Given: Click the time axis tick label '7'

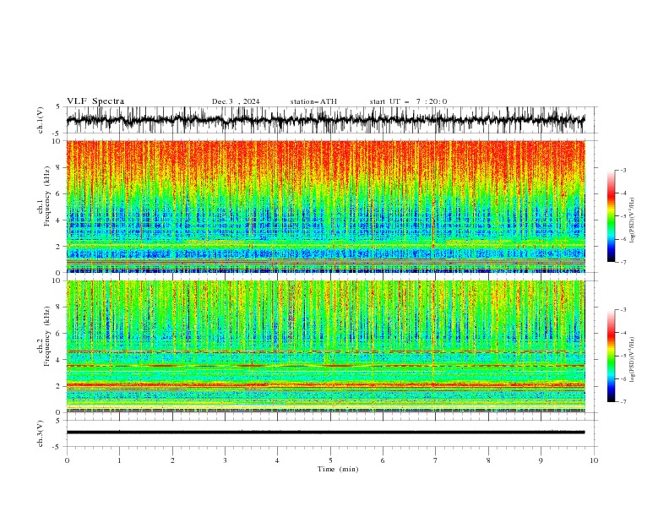Looking at the screenshot, I should (x=435, y=460).
